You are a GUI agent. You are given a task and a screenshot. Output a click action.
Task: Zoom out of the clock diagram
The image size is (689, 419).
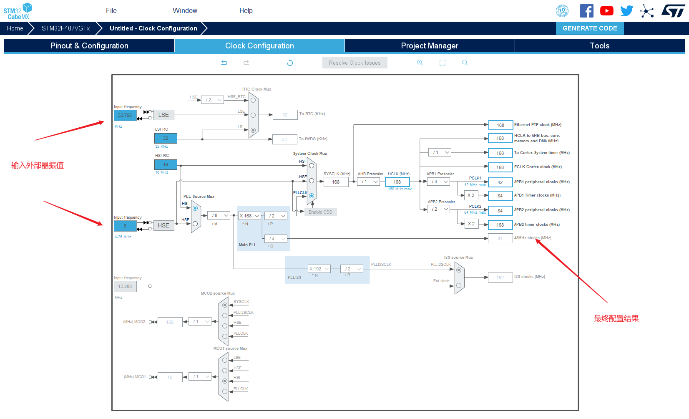tap(465, 63)
